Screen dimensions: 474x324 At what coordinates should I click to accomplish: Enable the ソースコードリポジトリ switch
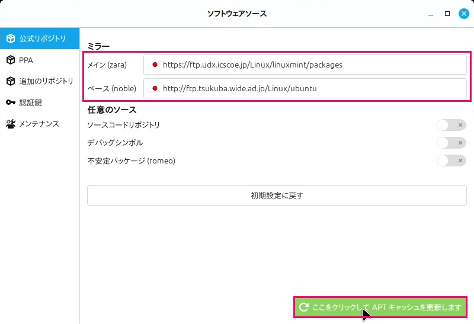[451, 125]
